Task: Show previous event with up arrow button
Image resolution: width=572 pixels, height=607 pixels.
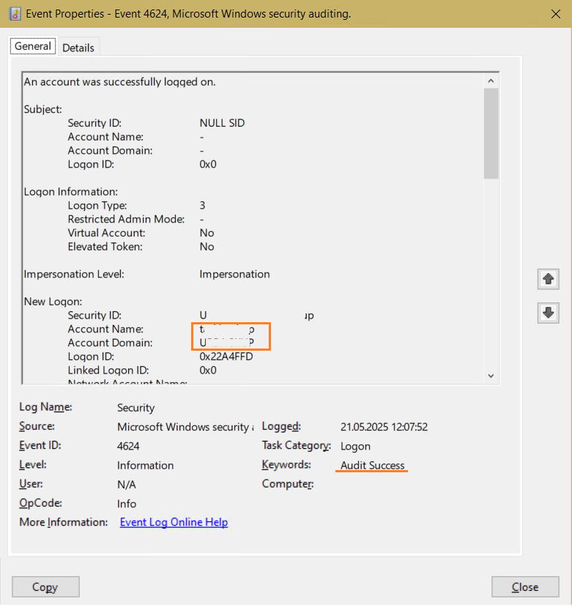Action: (548, 279)
